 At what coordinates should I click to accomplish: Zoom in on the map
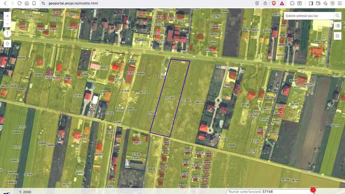[x=7, y=16]
